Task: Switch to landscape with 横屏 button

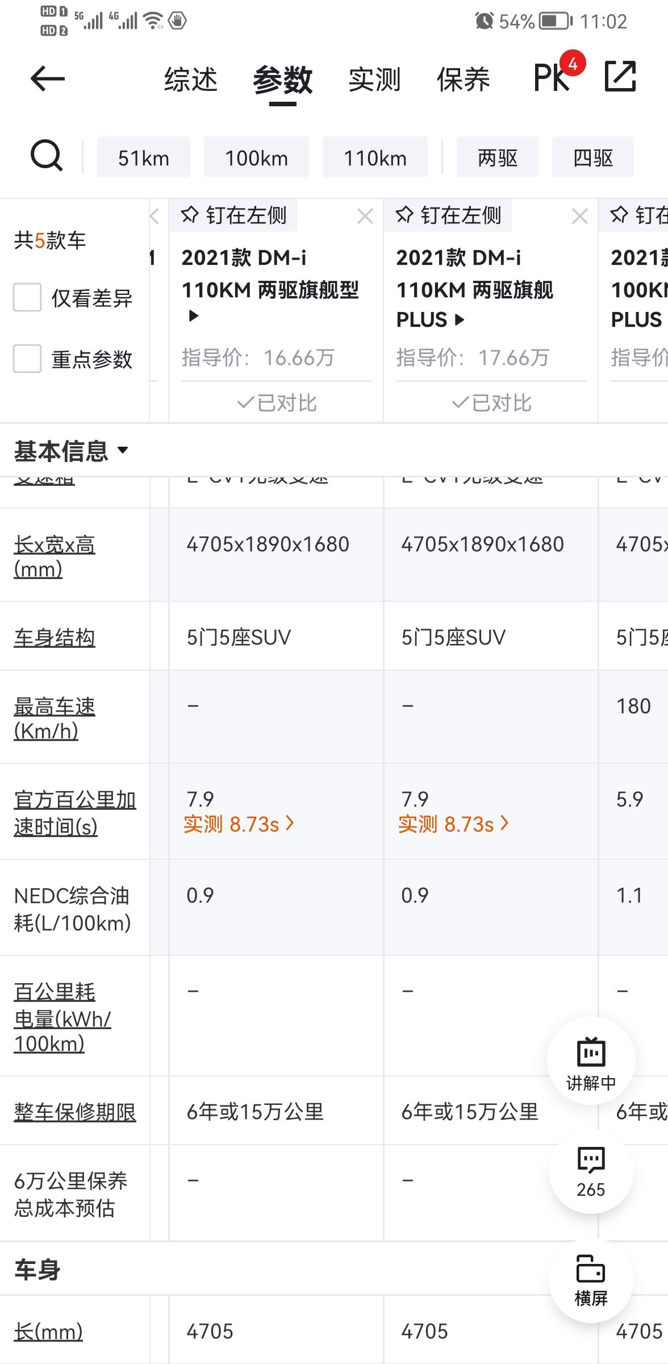Action: [591, 1280]
